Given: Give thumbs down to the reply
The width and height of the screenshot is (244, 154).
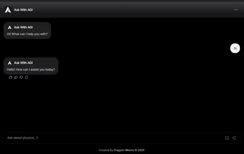Looking at the screenshot, I should 21,77.
